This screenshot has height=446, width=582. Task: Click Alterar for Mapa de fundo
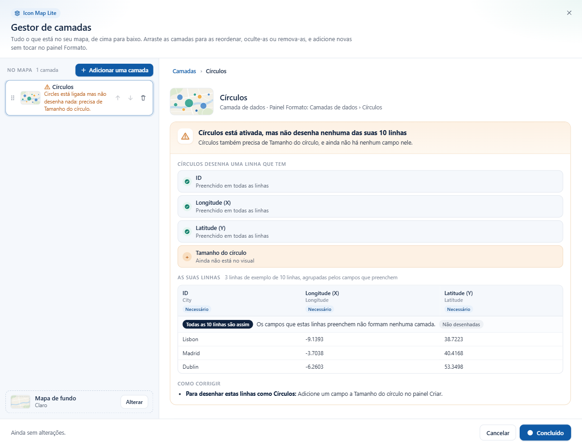click(x=134, y=402)
